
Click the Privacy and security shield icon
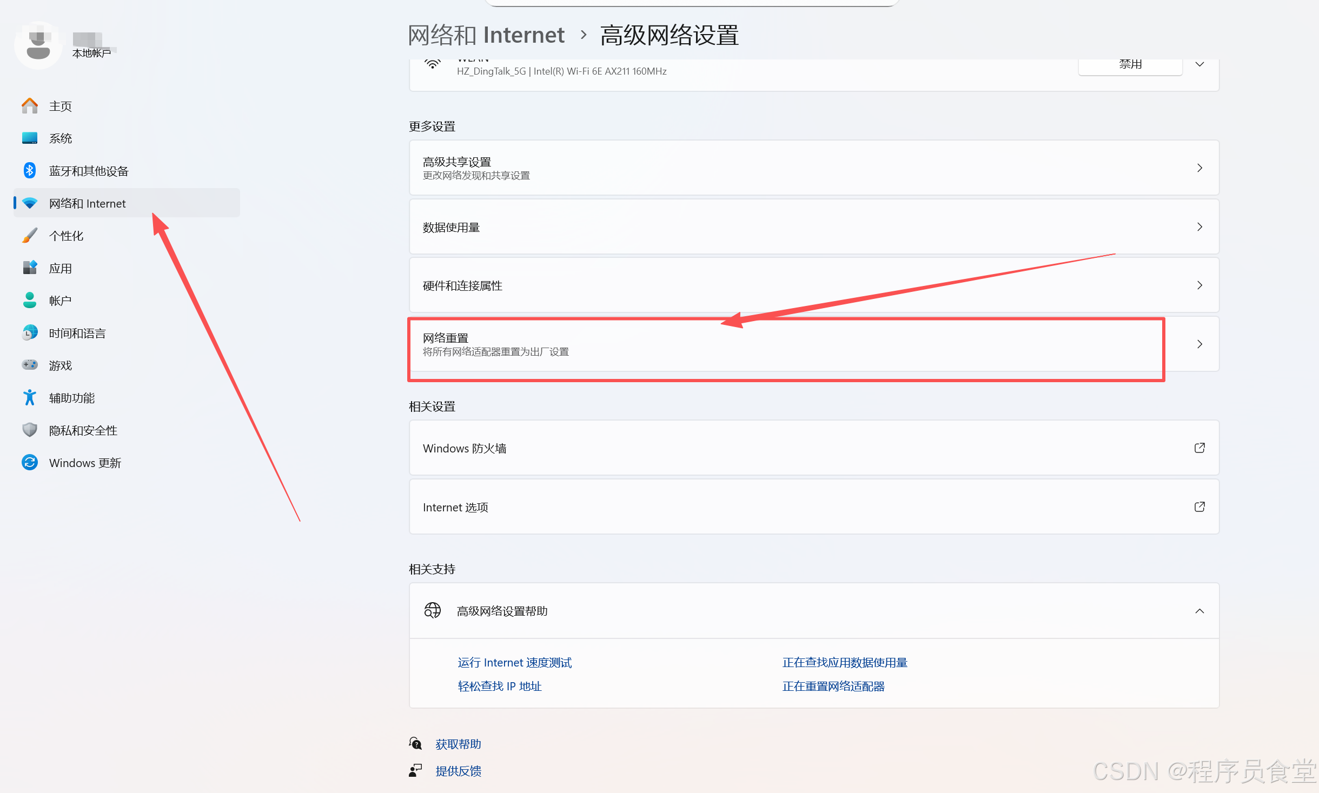point(30,430)
